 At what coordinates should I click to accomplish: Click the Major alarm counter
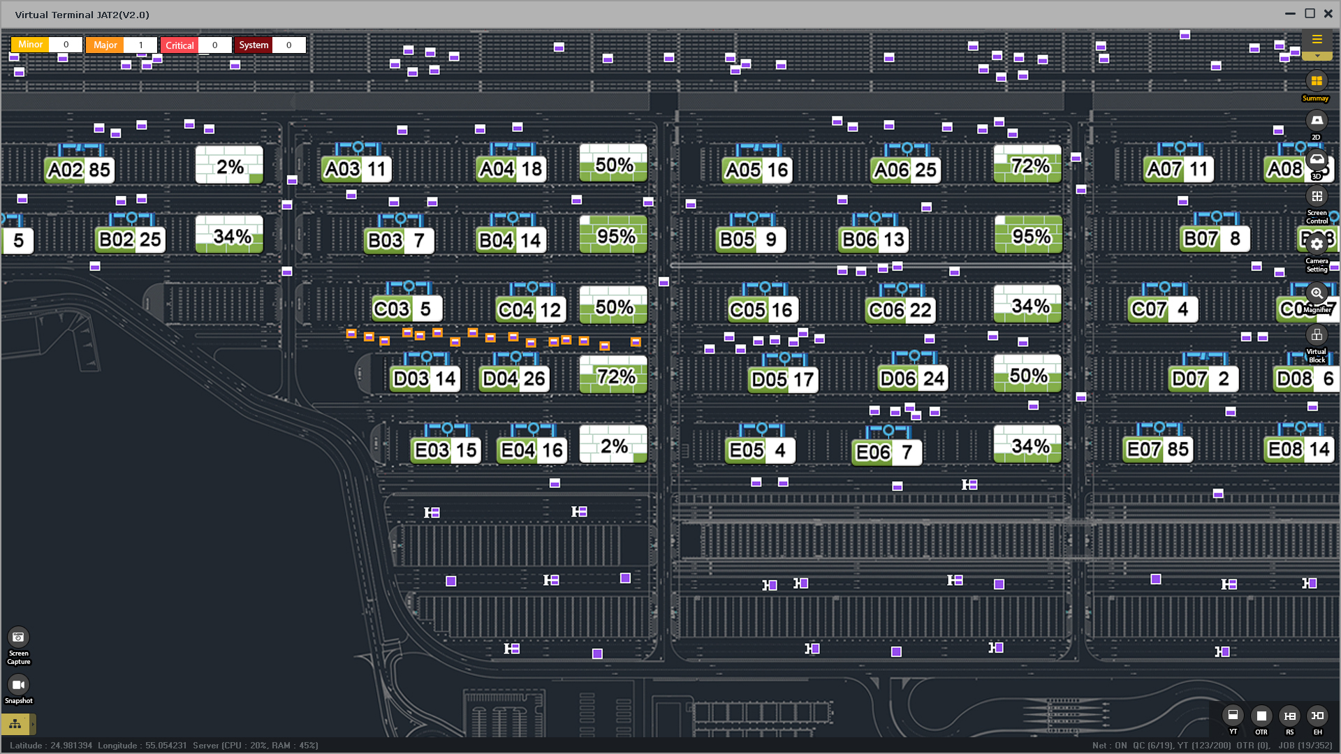click(x=121, y=45)
